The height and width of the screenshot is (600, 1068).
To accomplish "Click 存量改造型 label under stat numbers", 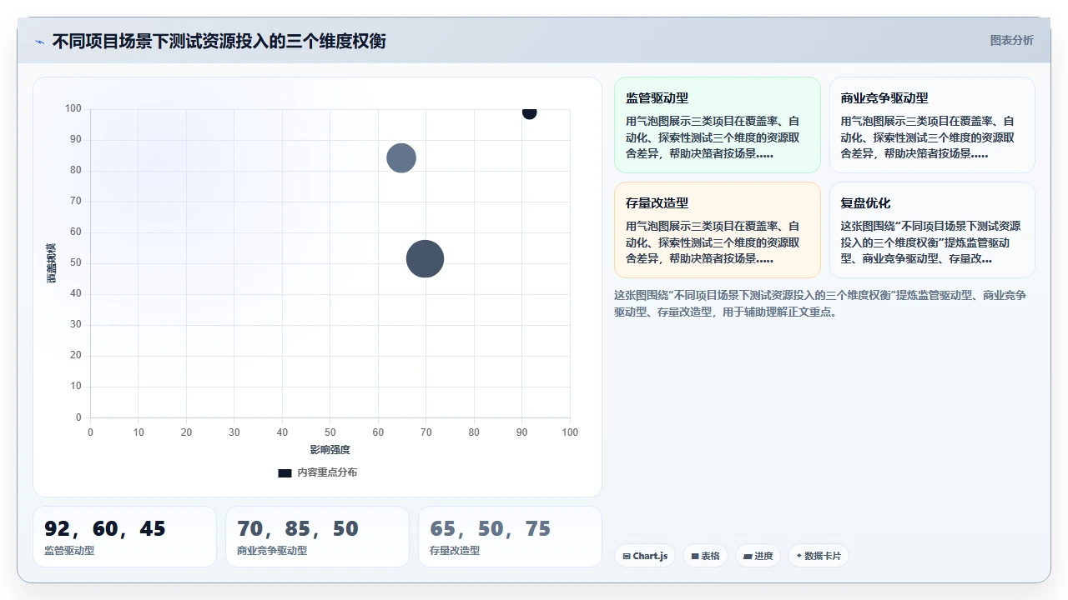I will click(x=455, y=551).
